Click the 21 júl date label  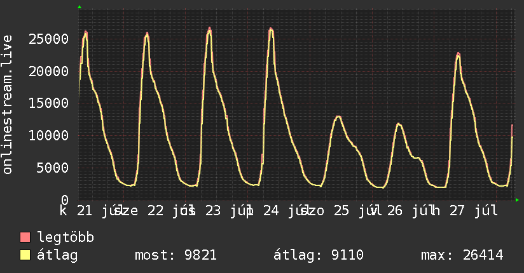click(97, 211)
